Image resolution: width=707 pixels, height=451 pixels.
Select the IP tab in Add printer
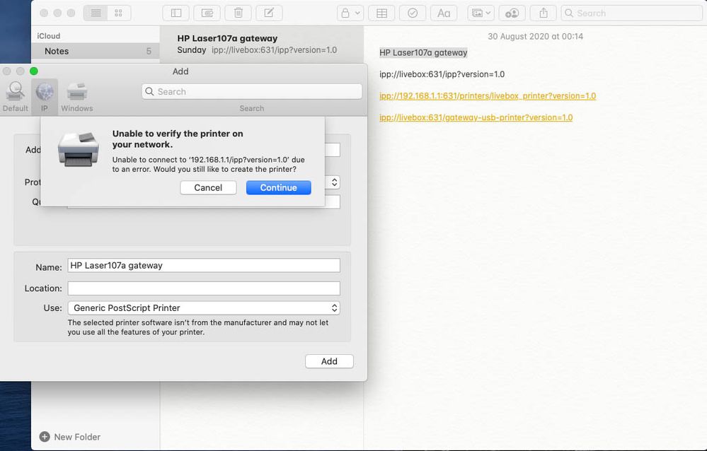tap(44, 96)
